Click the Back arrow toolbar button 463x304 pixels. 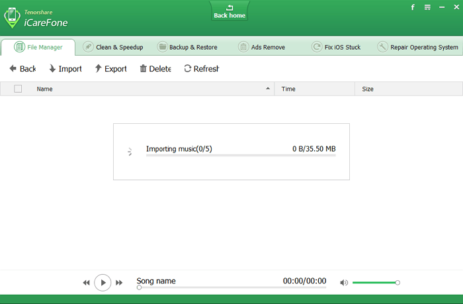coord(22,69)
